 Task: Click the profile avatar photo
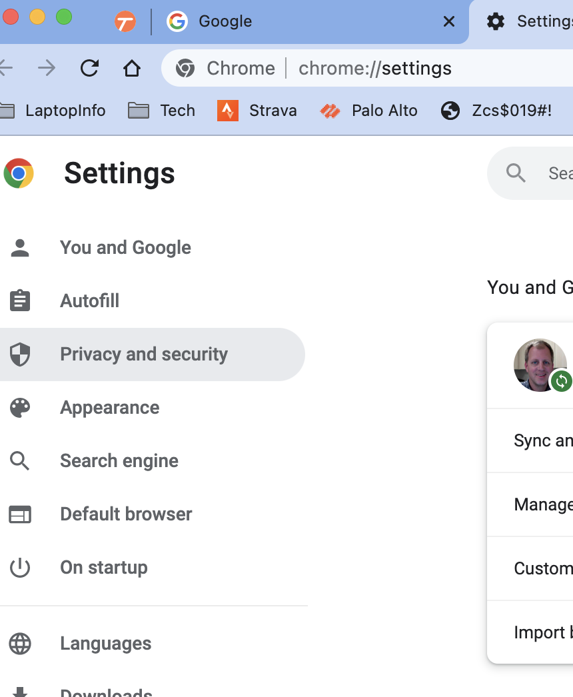pos(540,365)
